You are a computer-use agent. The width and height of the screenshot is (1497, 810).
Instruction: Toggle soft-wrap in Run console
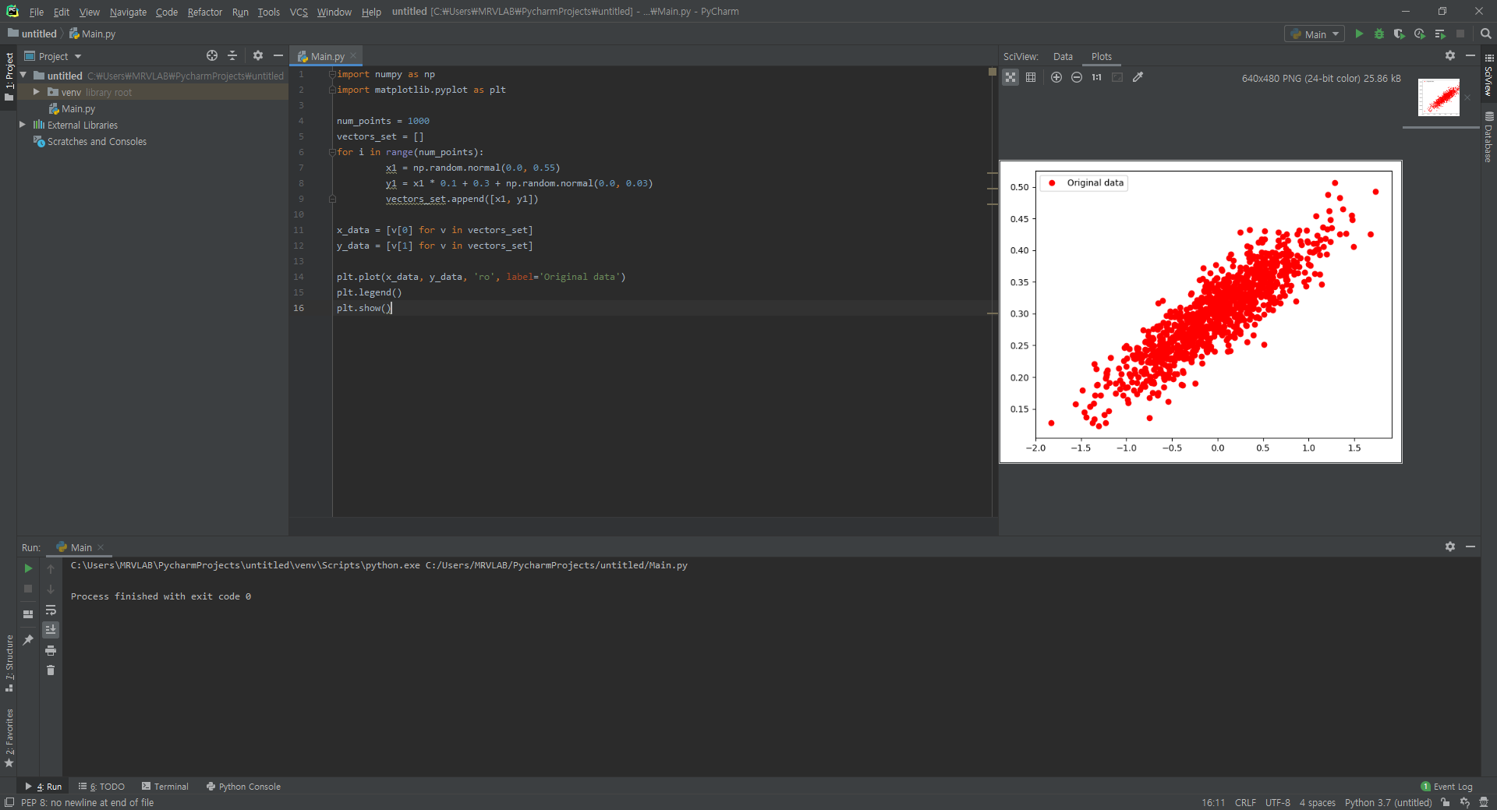tap(51, 610)
